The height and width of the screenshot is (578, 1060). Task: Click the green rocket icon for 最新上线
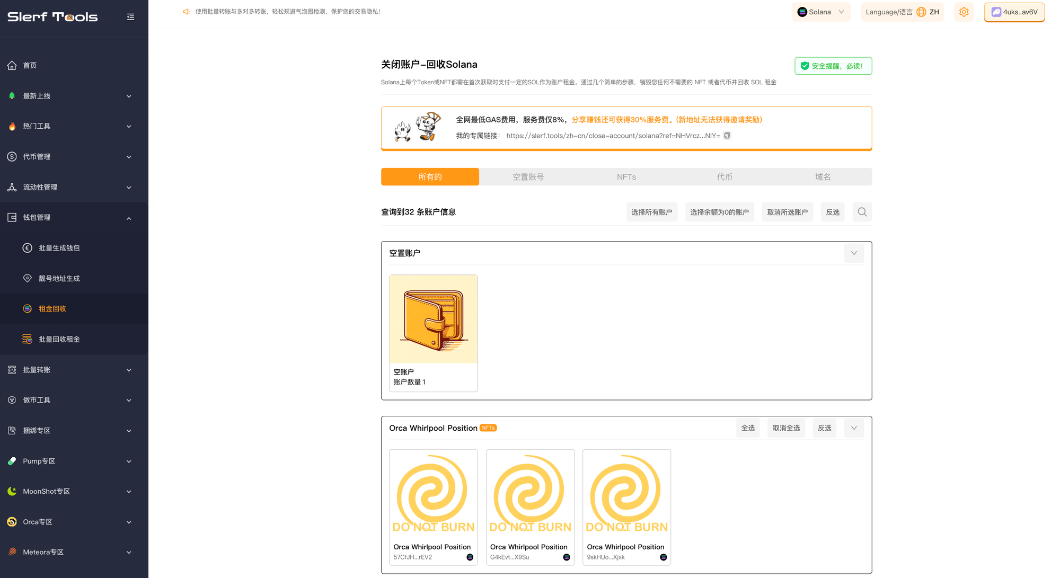pyautogui.click(x=12, y=96)
